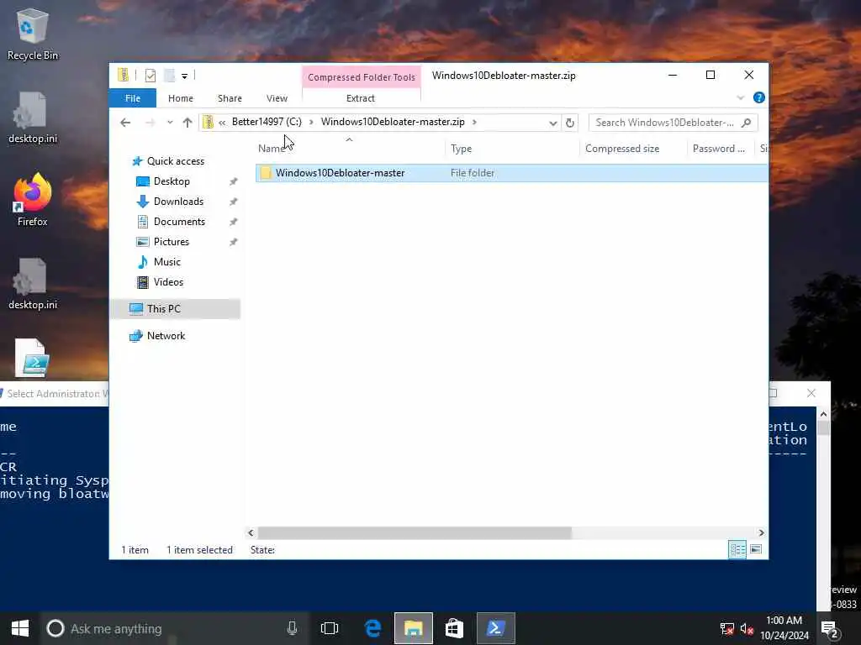Launch Microsoft Edge from taskbar
Image resolution: width=861 pixels, height=645 pixels.
[x=372, y=628]
